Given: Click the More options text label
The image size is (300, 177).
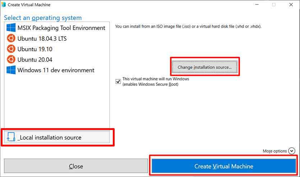Looking at the screenshot, I should click(275, 151).
